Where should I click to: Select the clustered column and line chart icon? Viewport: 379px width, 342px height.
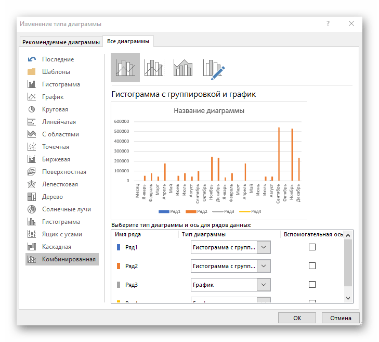(x=125, y=68)
